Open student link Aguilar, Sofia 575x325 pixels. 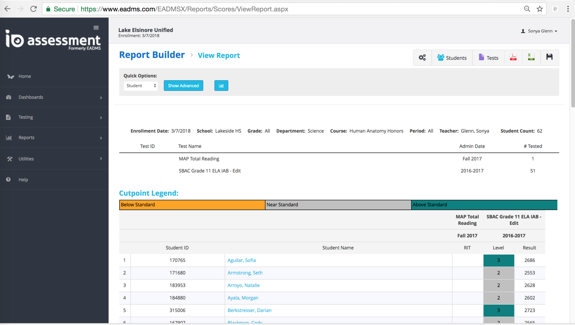(x=241, y=260)
